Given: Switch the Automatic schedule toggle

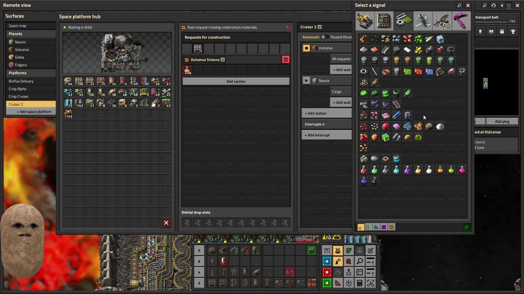Looking at the screenshot, I should pyautogui.click(x=325, y=37).
